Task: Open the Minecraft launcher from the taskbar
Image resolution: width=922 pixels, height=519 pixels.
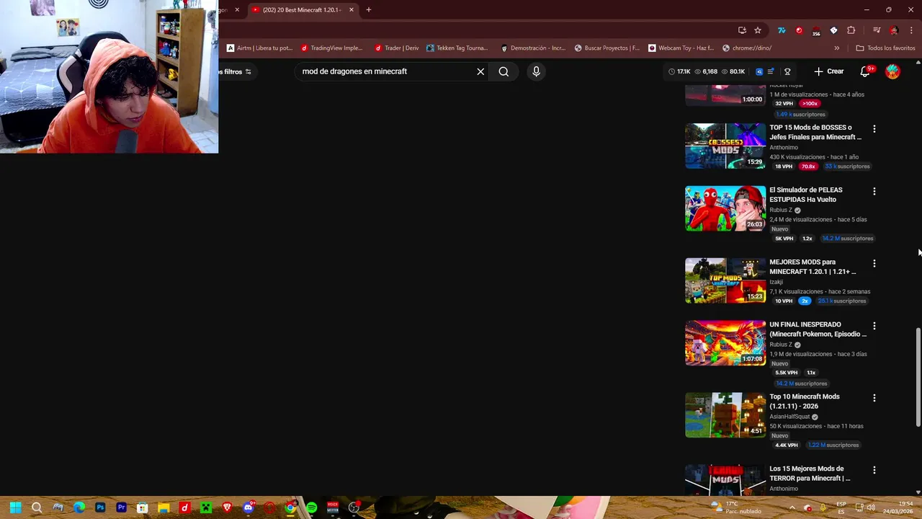Action: [x=206, y=507]
